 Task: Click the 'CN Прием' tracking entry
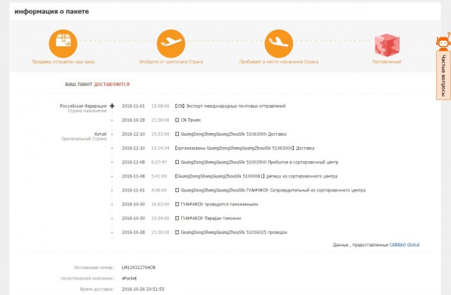click(188, 120)
